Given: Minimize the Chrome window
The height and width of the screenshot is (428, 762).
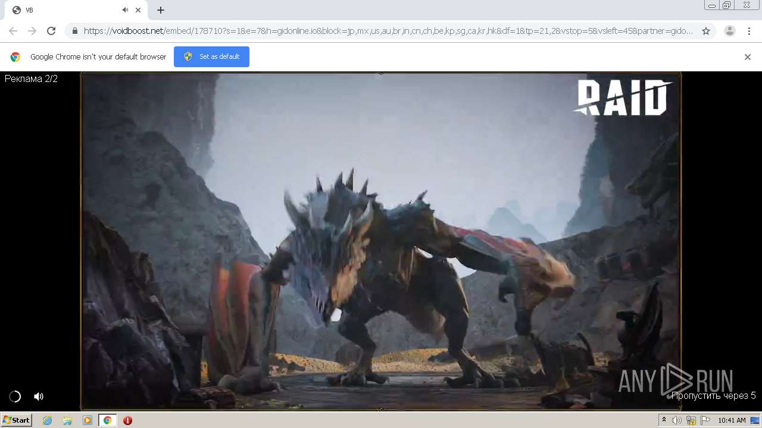Looking at the screenshot, I should click(712, 5).
